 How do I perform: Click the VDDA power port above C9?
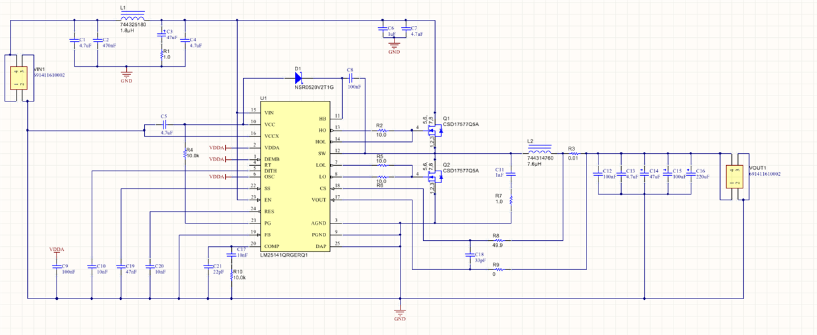[x=56, y=251]
